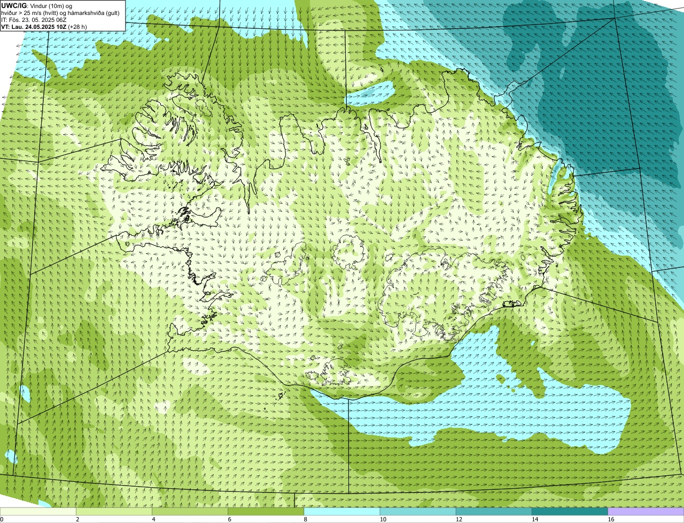The width and height of the screenshot is (684, 523).
Task: Click the legend scale value '12'
Action: click(459, 519)
